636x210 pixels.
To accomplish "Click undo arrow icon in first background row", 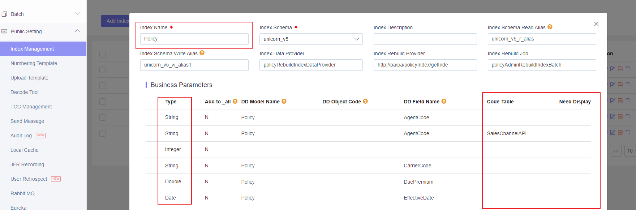I will pos(628,68).
